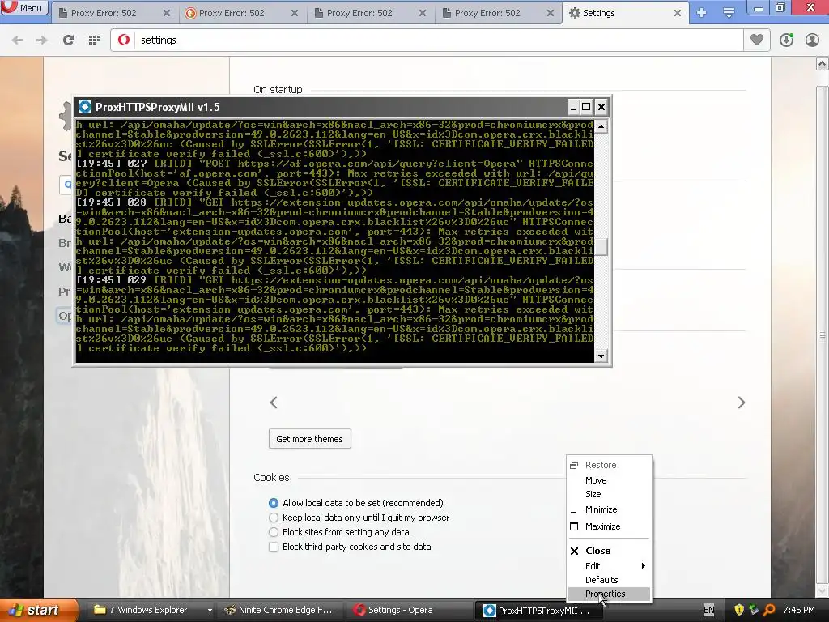Click the yellow security shield tray icon
829x622 pixels.
(739, 610)
